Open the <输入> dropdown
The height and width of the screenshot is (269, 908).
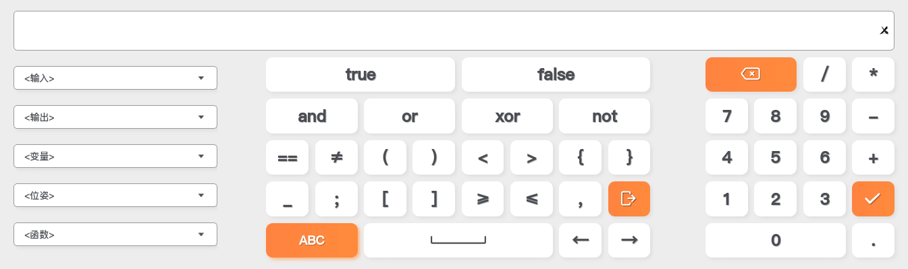click(115, 78)
